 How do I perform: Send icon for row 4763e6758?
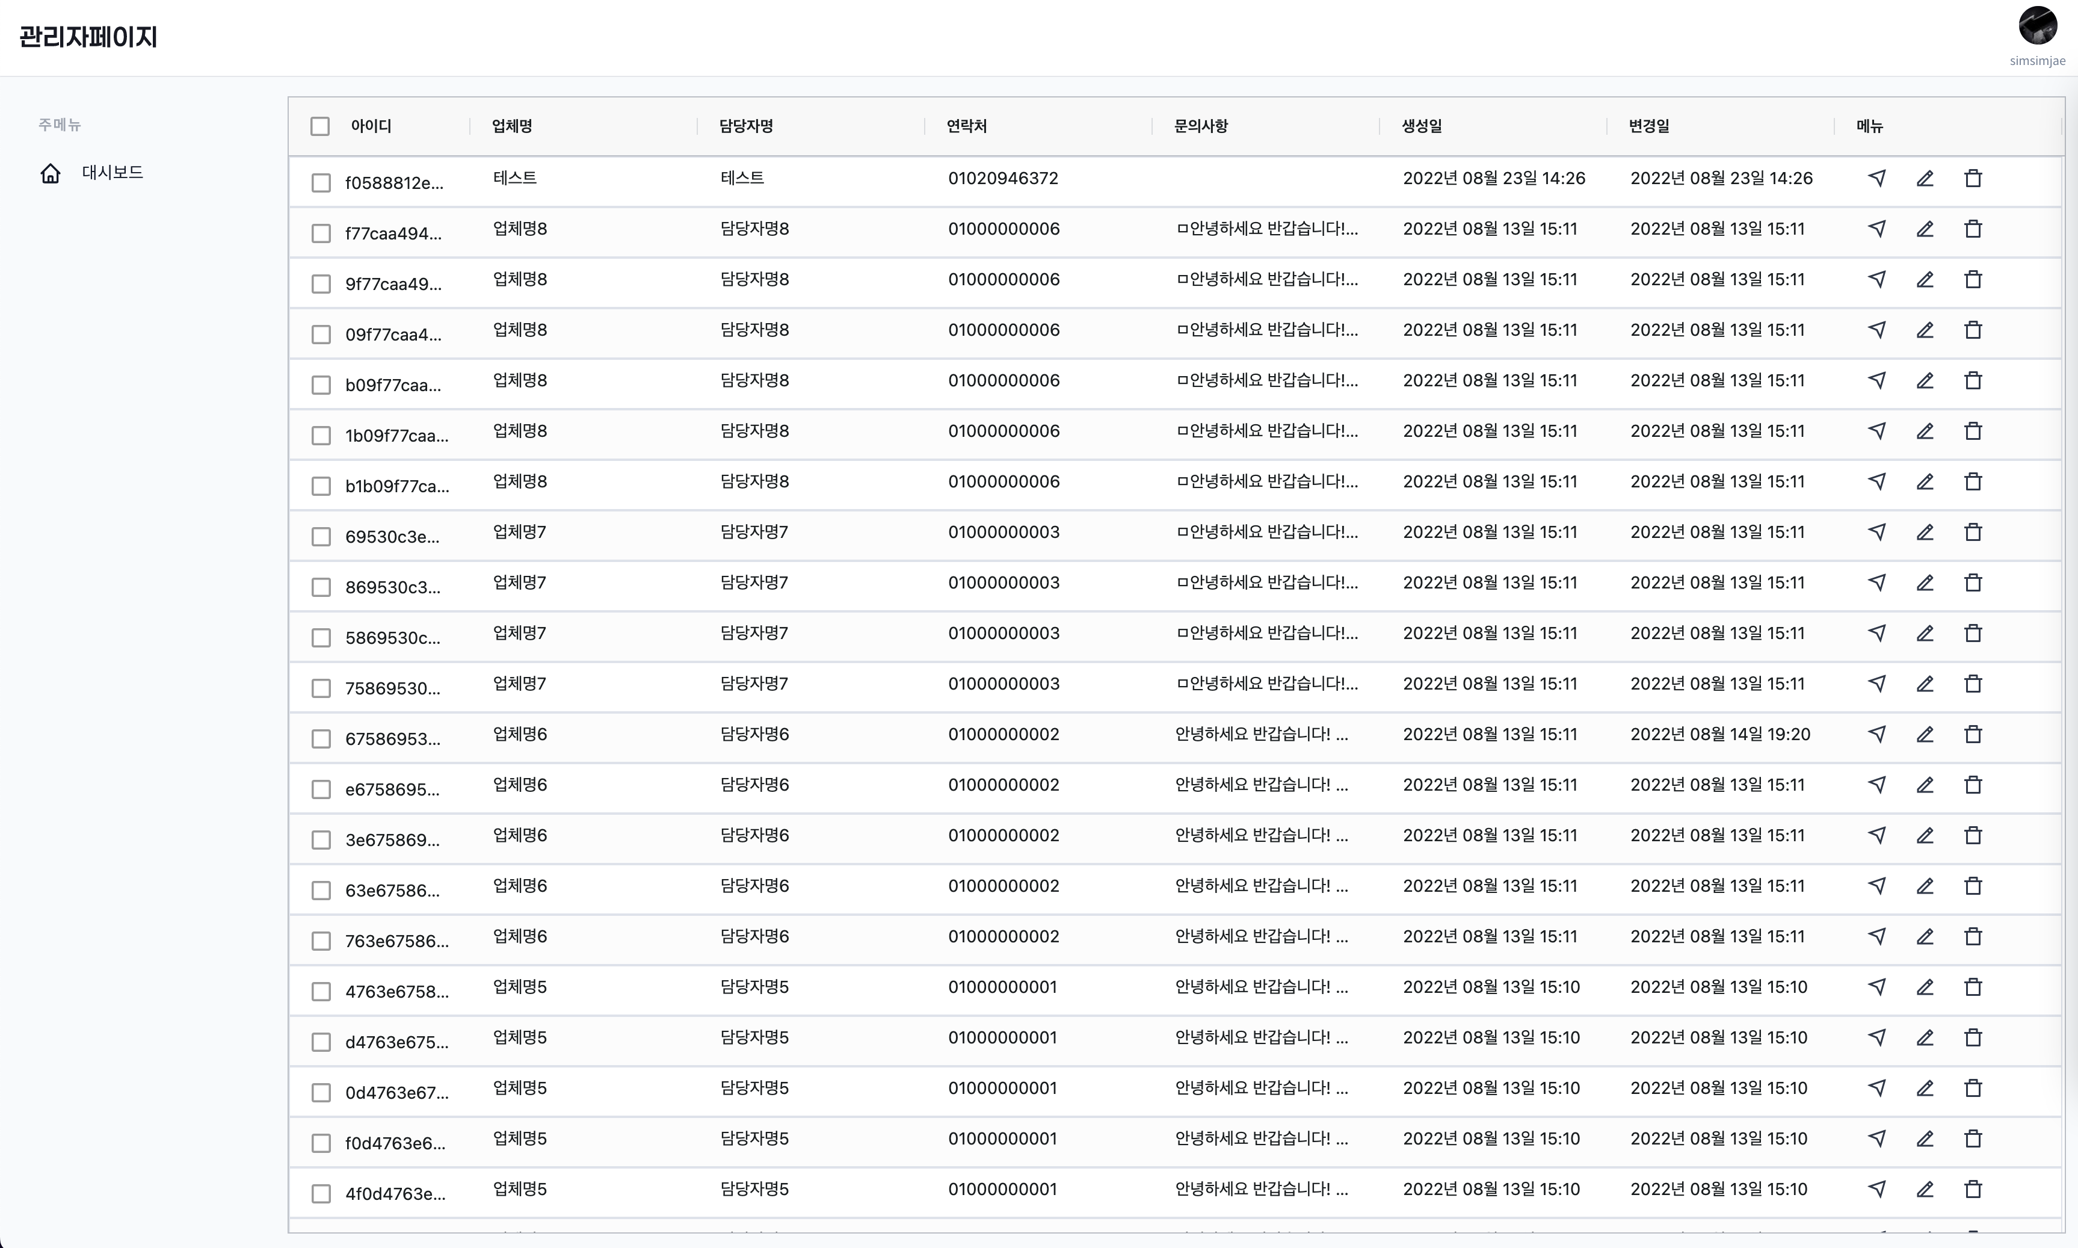1876,986
